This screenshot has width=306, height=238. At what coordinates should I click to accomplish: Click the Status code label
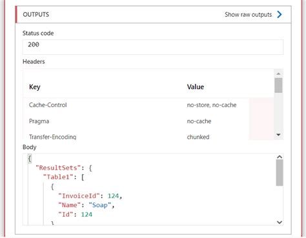38,34
